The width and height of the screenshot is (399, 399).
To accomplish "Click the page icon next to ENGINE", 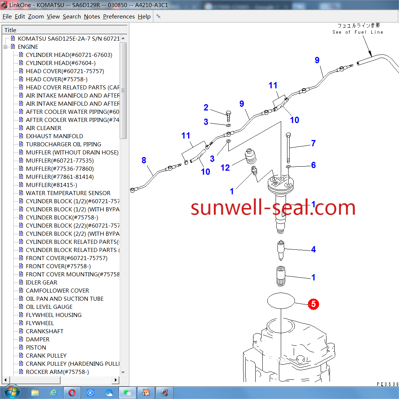I will (x=13, y=47).
